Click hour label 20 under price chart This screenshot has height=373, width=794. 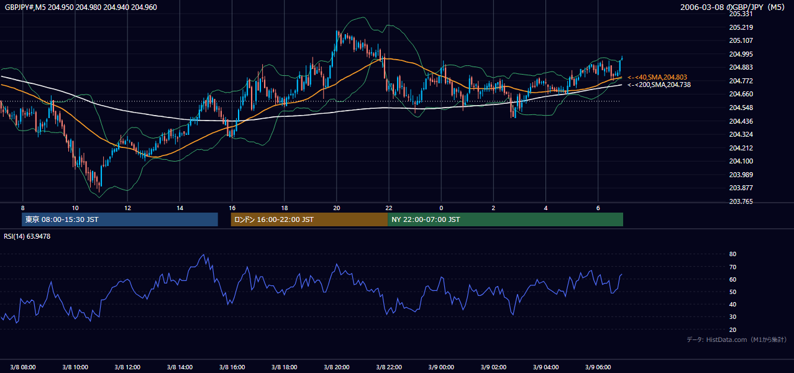[x=336, y=208]
